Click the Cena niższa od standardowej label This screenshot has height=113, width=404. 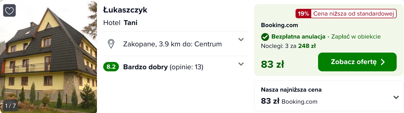[354, 14]
